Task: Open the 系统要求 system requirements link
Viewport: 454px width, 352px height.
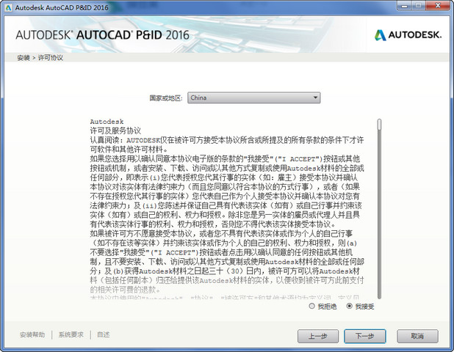Action: coord(71,334)
